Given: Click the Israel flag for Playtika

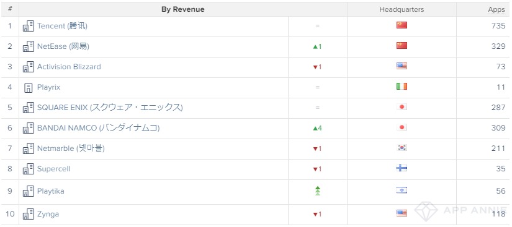Looking at the screenshot, I should point(402,191).
